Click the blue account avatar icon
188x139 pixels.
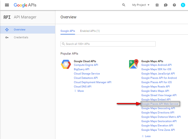click(183, 5)
